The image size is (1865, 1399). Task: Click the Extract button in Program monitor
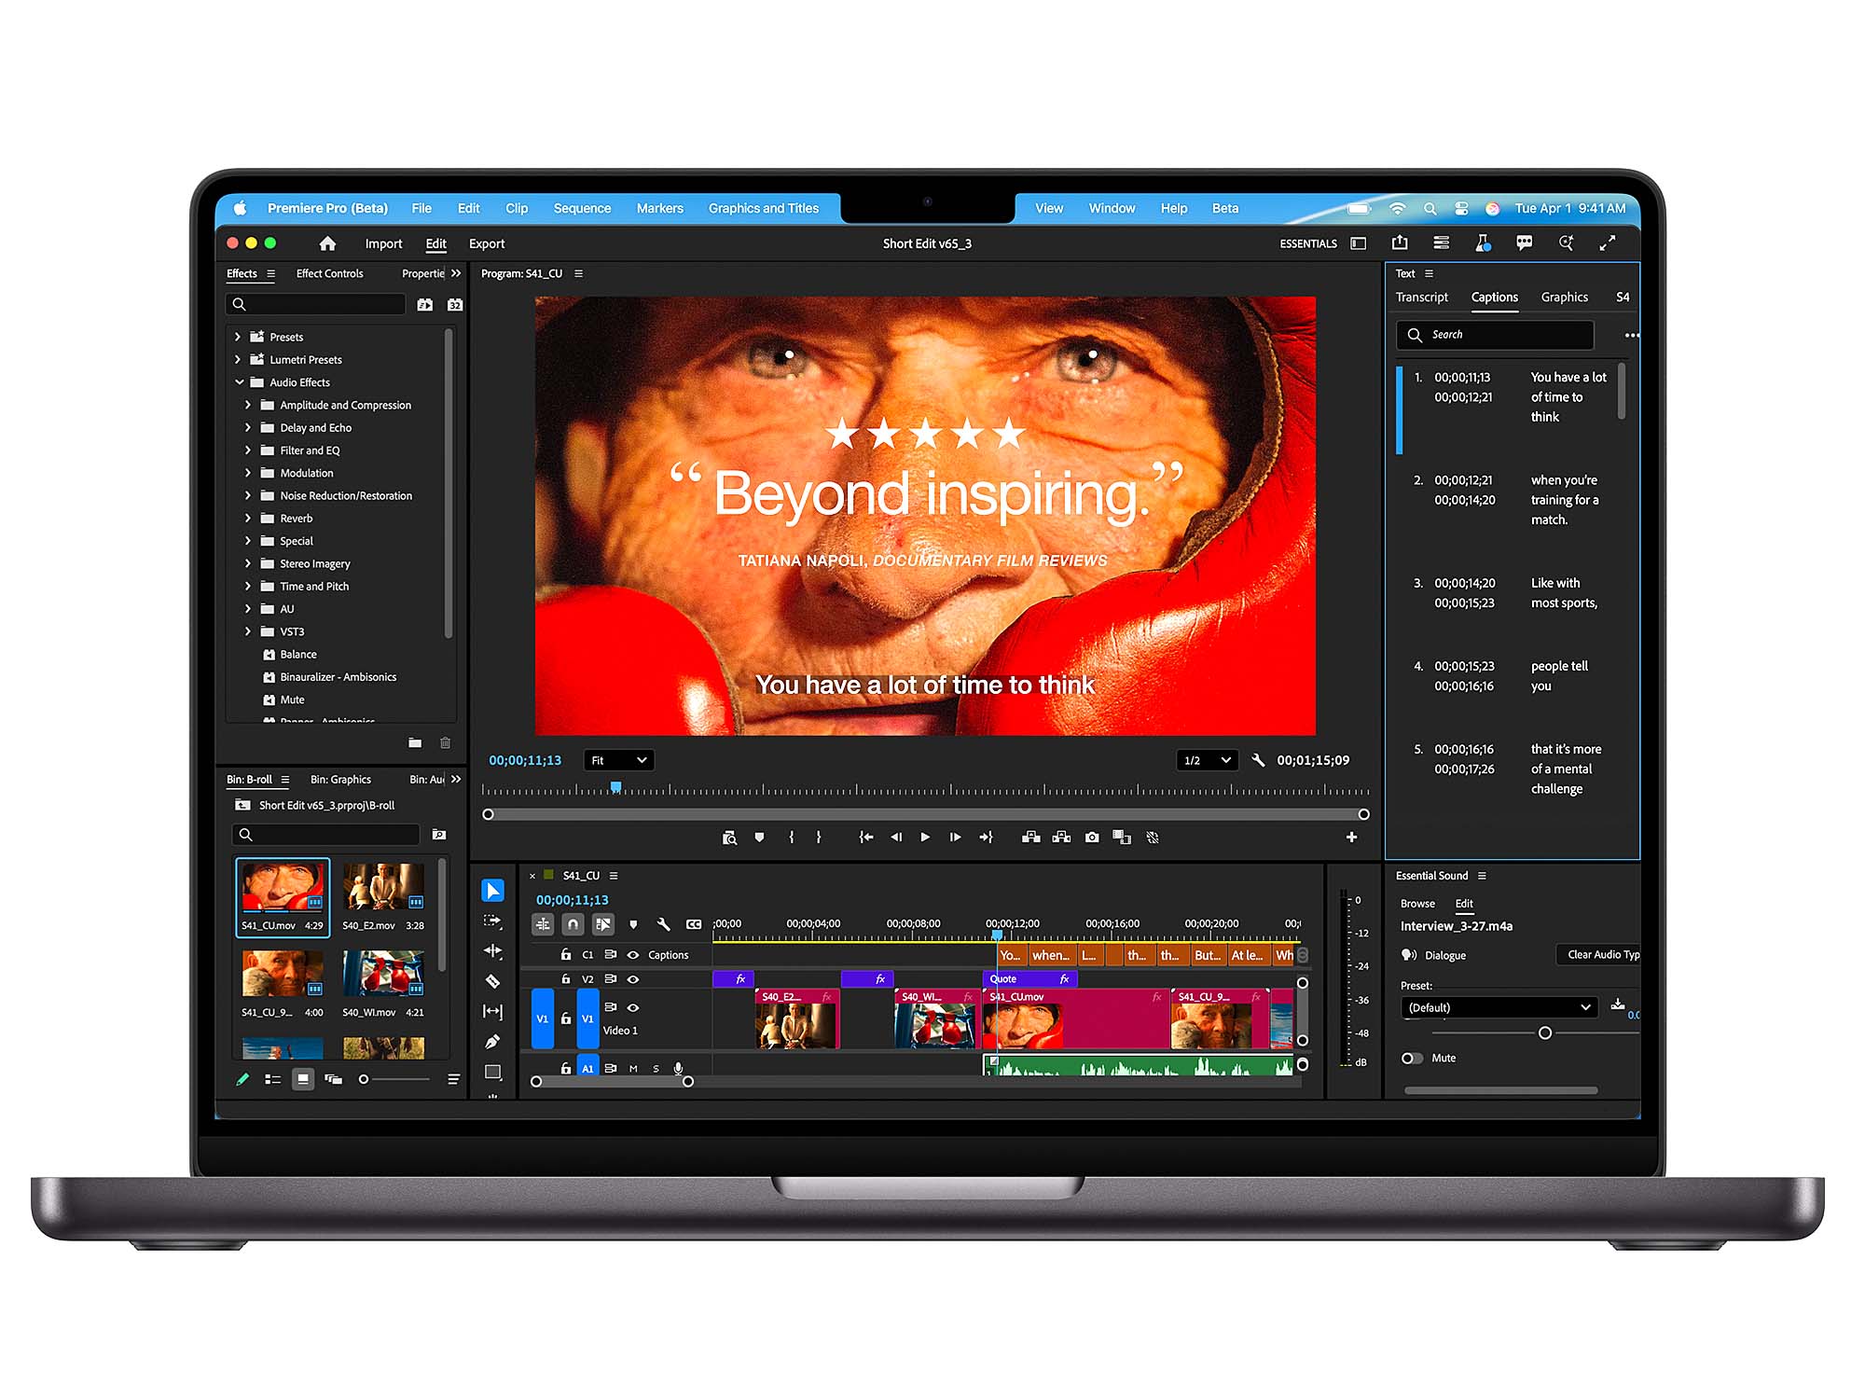[1061, 838]
